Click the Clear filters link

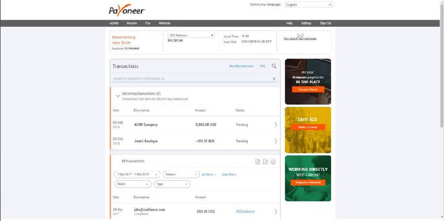(228, 175)
